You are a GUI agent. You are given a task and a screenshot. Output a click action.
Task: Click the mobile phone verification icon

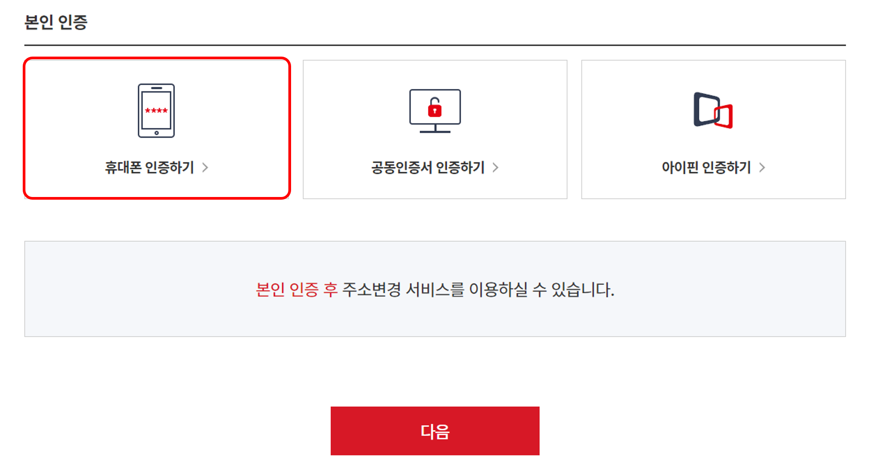coord(156,111)
